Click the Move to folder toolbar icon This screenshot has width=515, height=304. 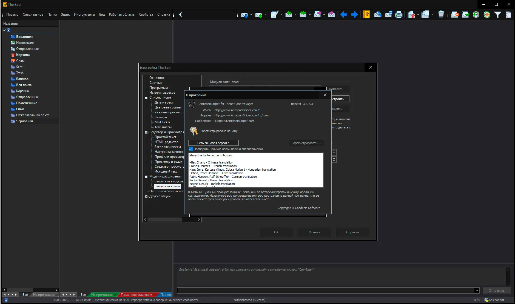[411, 15]
